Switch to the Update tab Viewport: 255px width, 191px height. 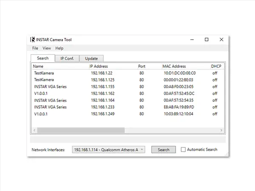coord(91,59)
